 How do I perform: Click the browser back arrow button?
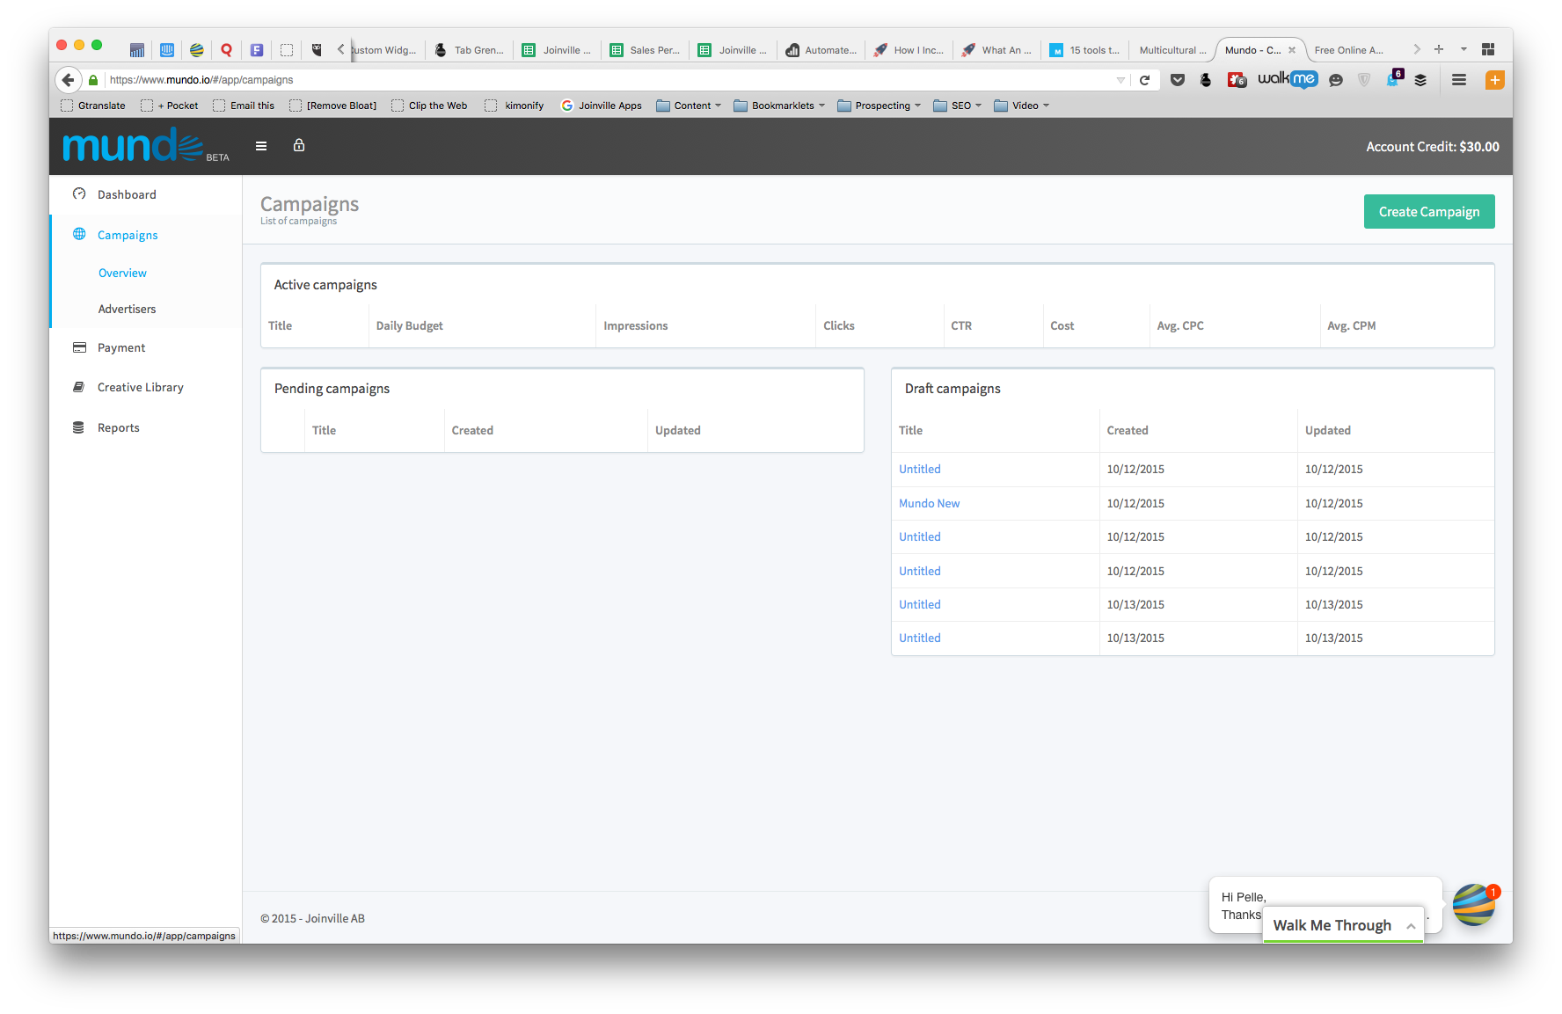68,80
